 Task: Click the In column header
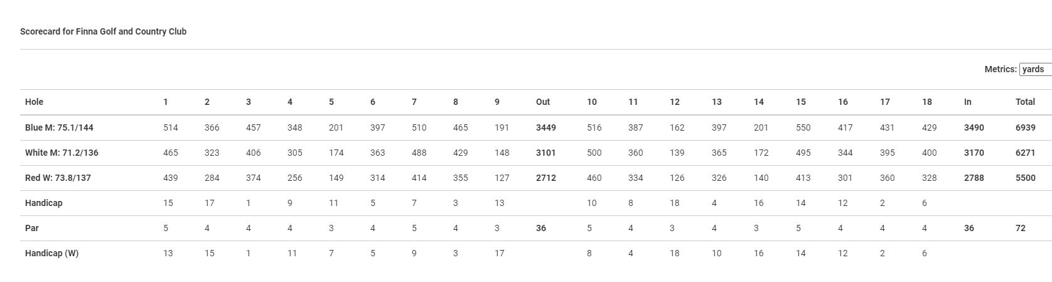[967, 102]
